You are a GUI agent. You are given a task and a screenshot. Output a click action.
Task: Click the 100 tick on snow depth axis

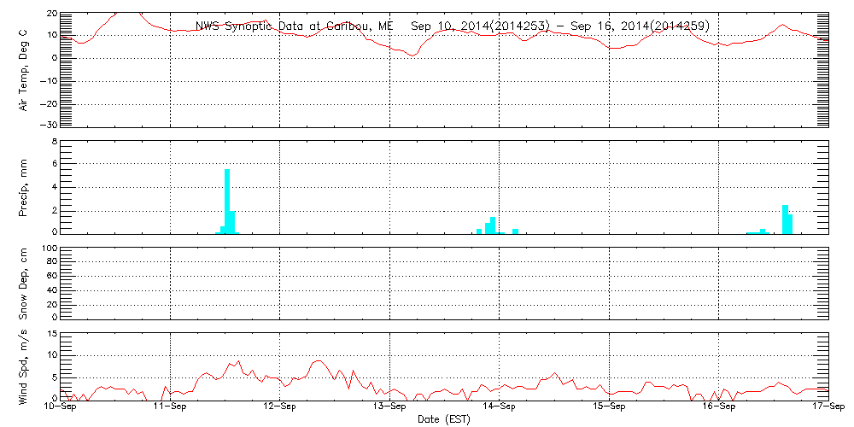pyautogui.click(x=50, y=249)
